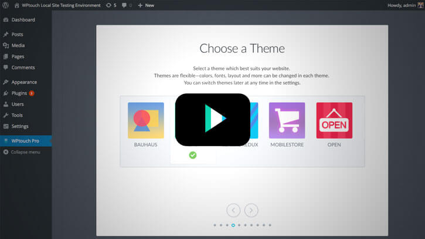Jump to the last wizard step dot
The height and width of the screenshot is (239, 425).
(270, 225)
